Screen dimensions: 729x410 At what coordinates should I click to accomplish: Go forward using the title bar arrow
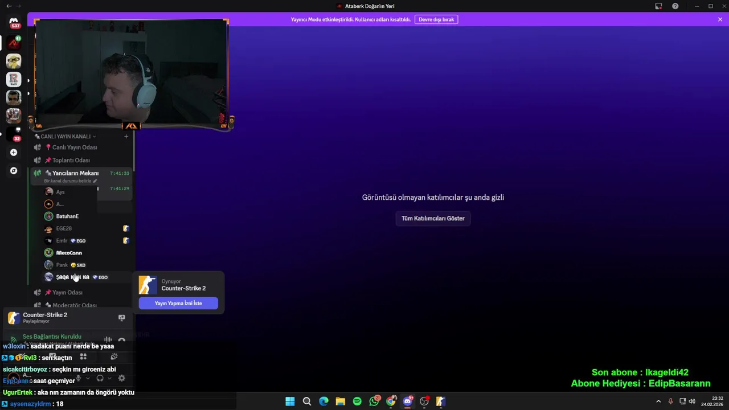pyautogui.click(x=19, y=6)
